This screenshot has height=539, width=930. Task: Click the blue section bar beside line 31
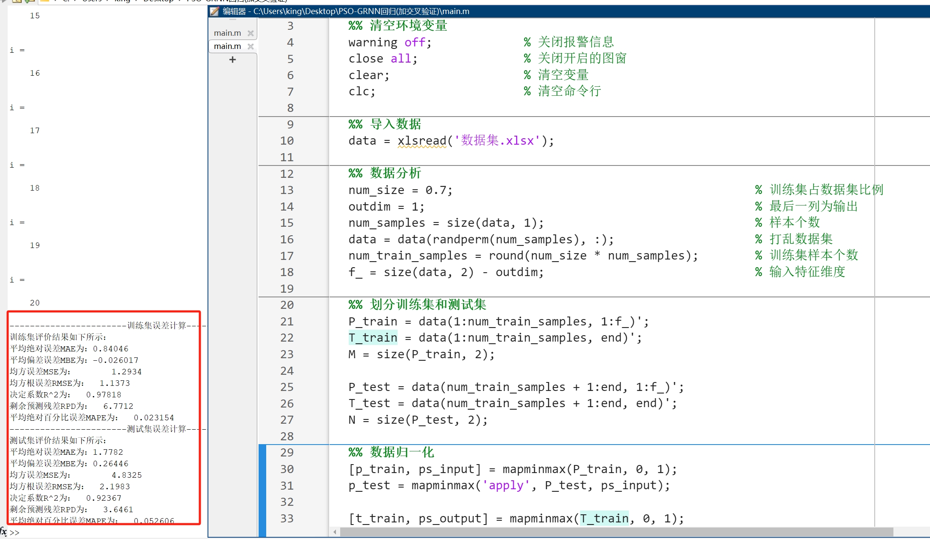(x=262, y=486)
